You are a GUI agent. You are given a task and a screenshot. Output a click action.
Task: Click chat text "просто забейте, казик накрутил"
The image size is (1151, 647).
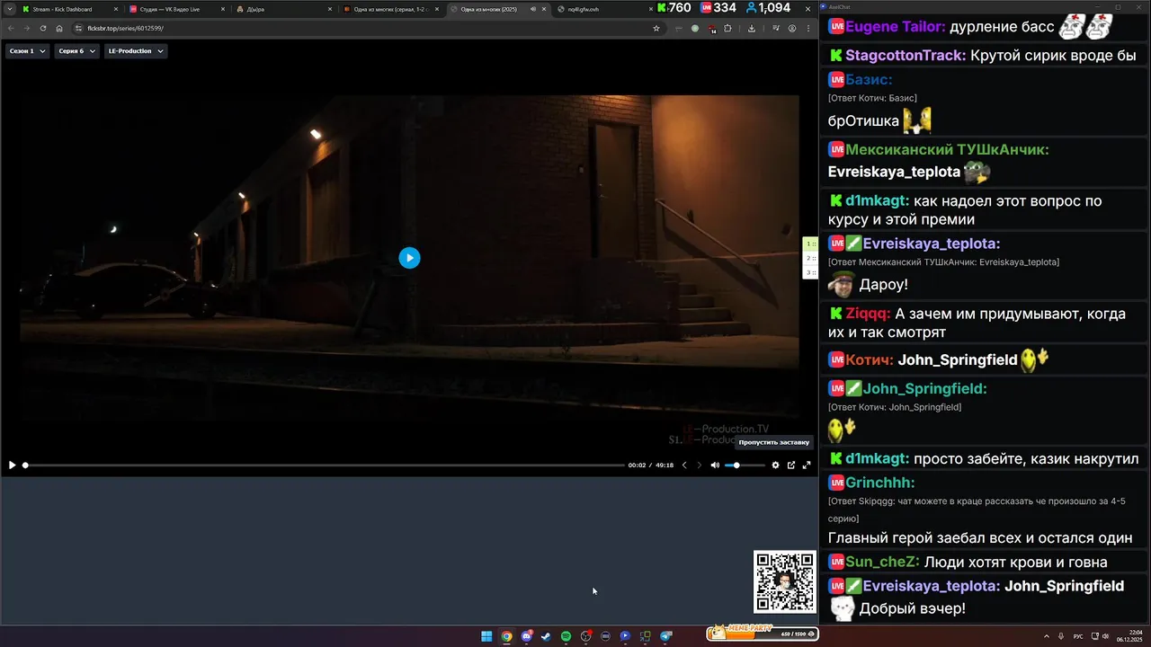click(1026, 459)
